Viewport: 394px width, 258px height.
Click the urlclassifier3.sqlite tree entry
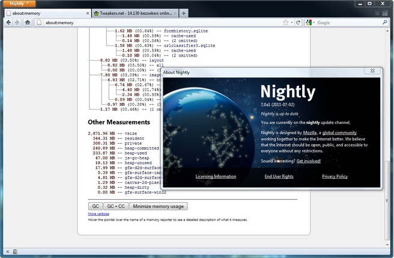189,46
